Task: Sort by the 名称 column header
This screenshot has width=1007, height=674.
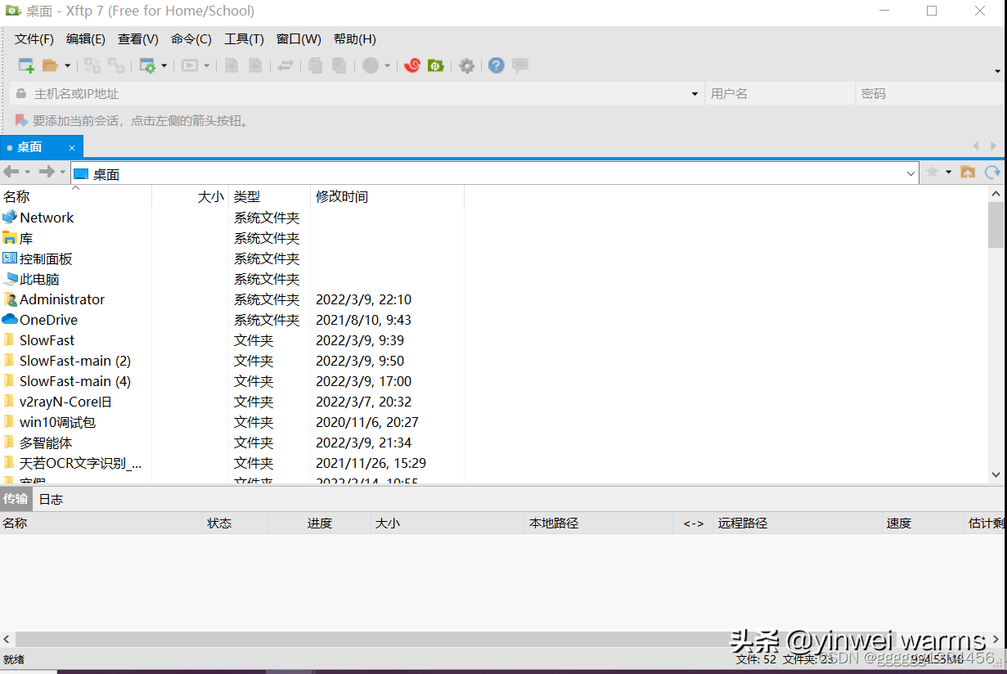Action: (75, 196)
